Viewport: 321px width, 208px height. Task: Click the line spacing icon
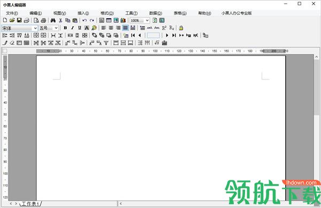click(142, 28)
